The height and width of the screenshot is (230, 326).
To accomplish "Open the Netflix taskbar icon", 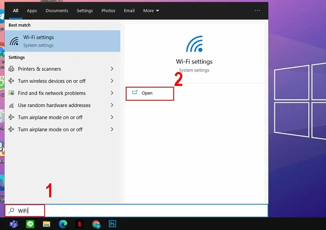I will click(79, 224).
